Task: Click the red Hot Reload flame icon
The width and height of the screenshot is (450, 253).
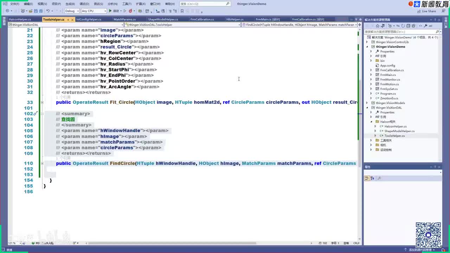Action: click(131, 11)
